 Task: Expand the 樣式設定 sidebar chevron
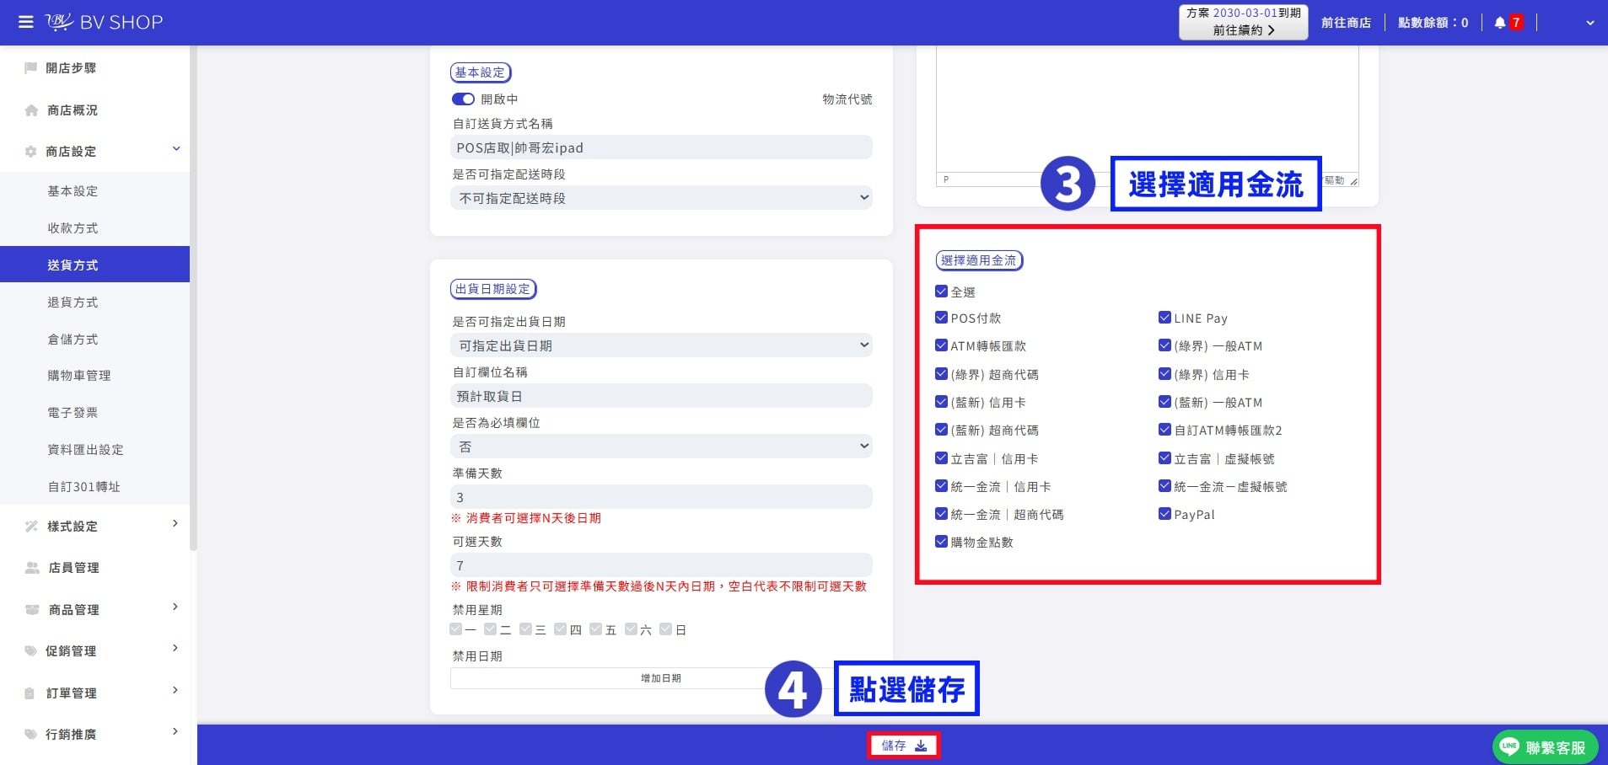coord(175,524)
